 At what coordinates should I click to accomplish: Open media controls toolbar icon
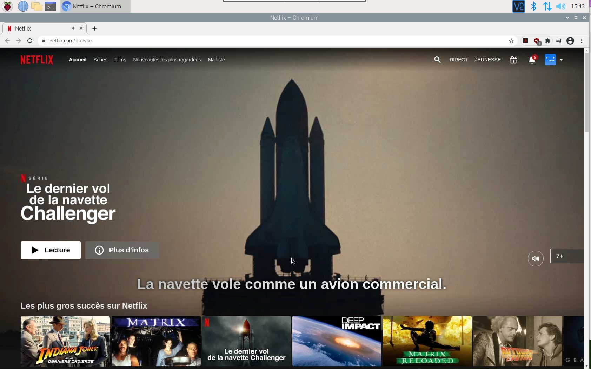[559, 41]
